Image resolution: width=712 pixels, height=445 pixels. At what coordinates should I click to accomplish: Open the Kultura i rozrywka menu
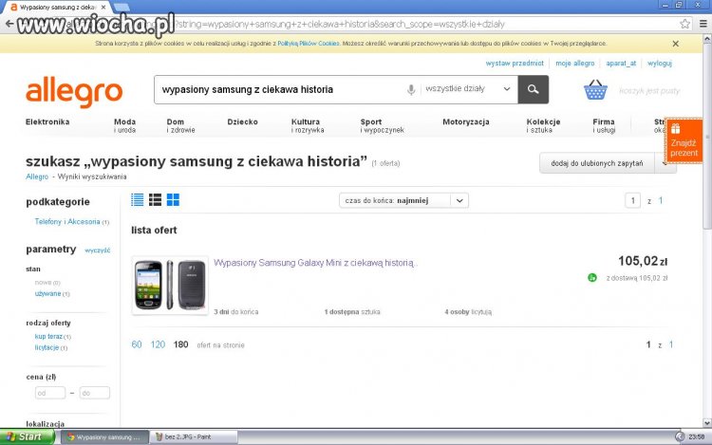tap(308, 125)
